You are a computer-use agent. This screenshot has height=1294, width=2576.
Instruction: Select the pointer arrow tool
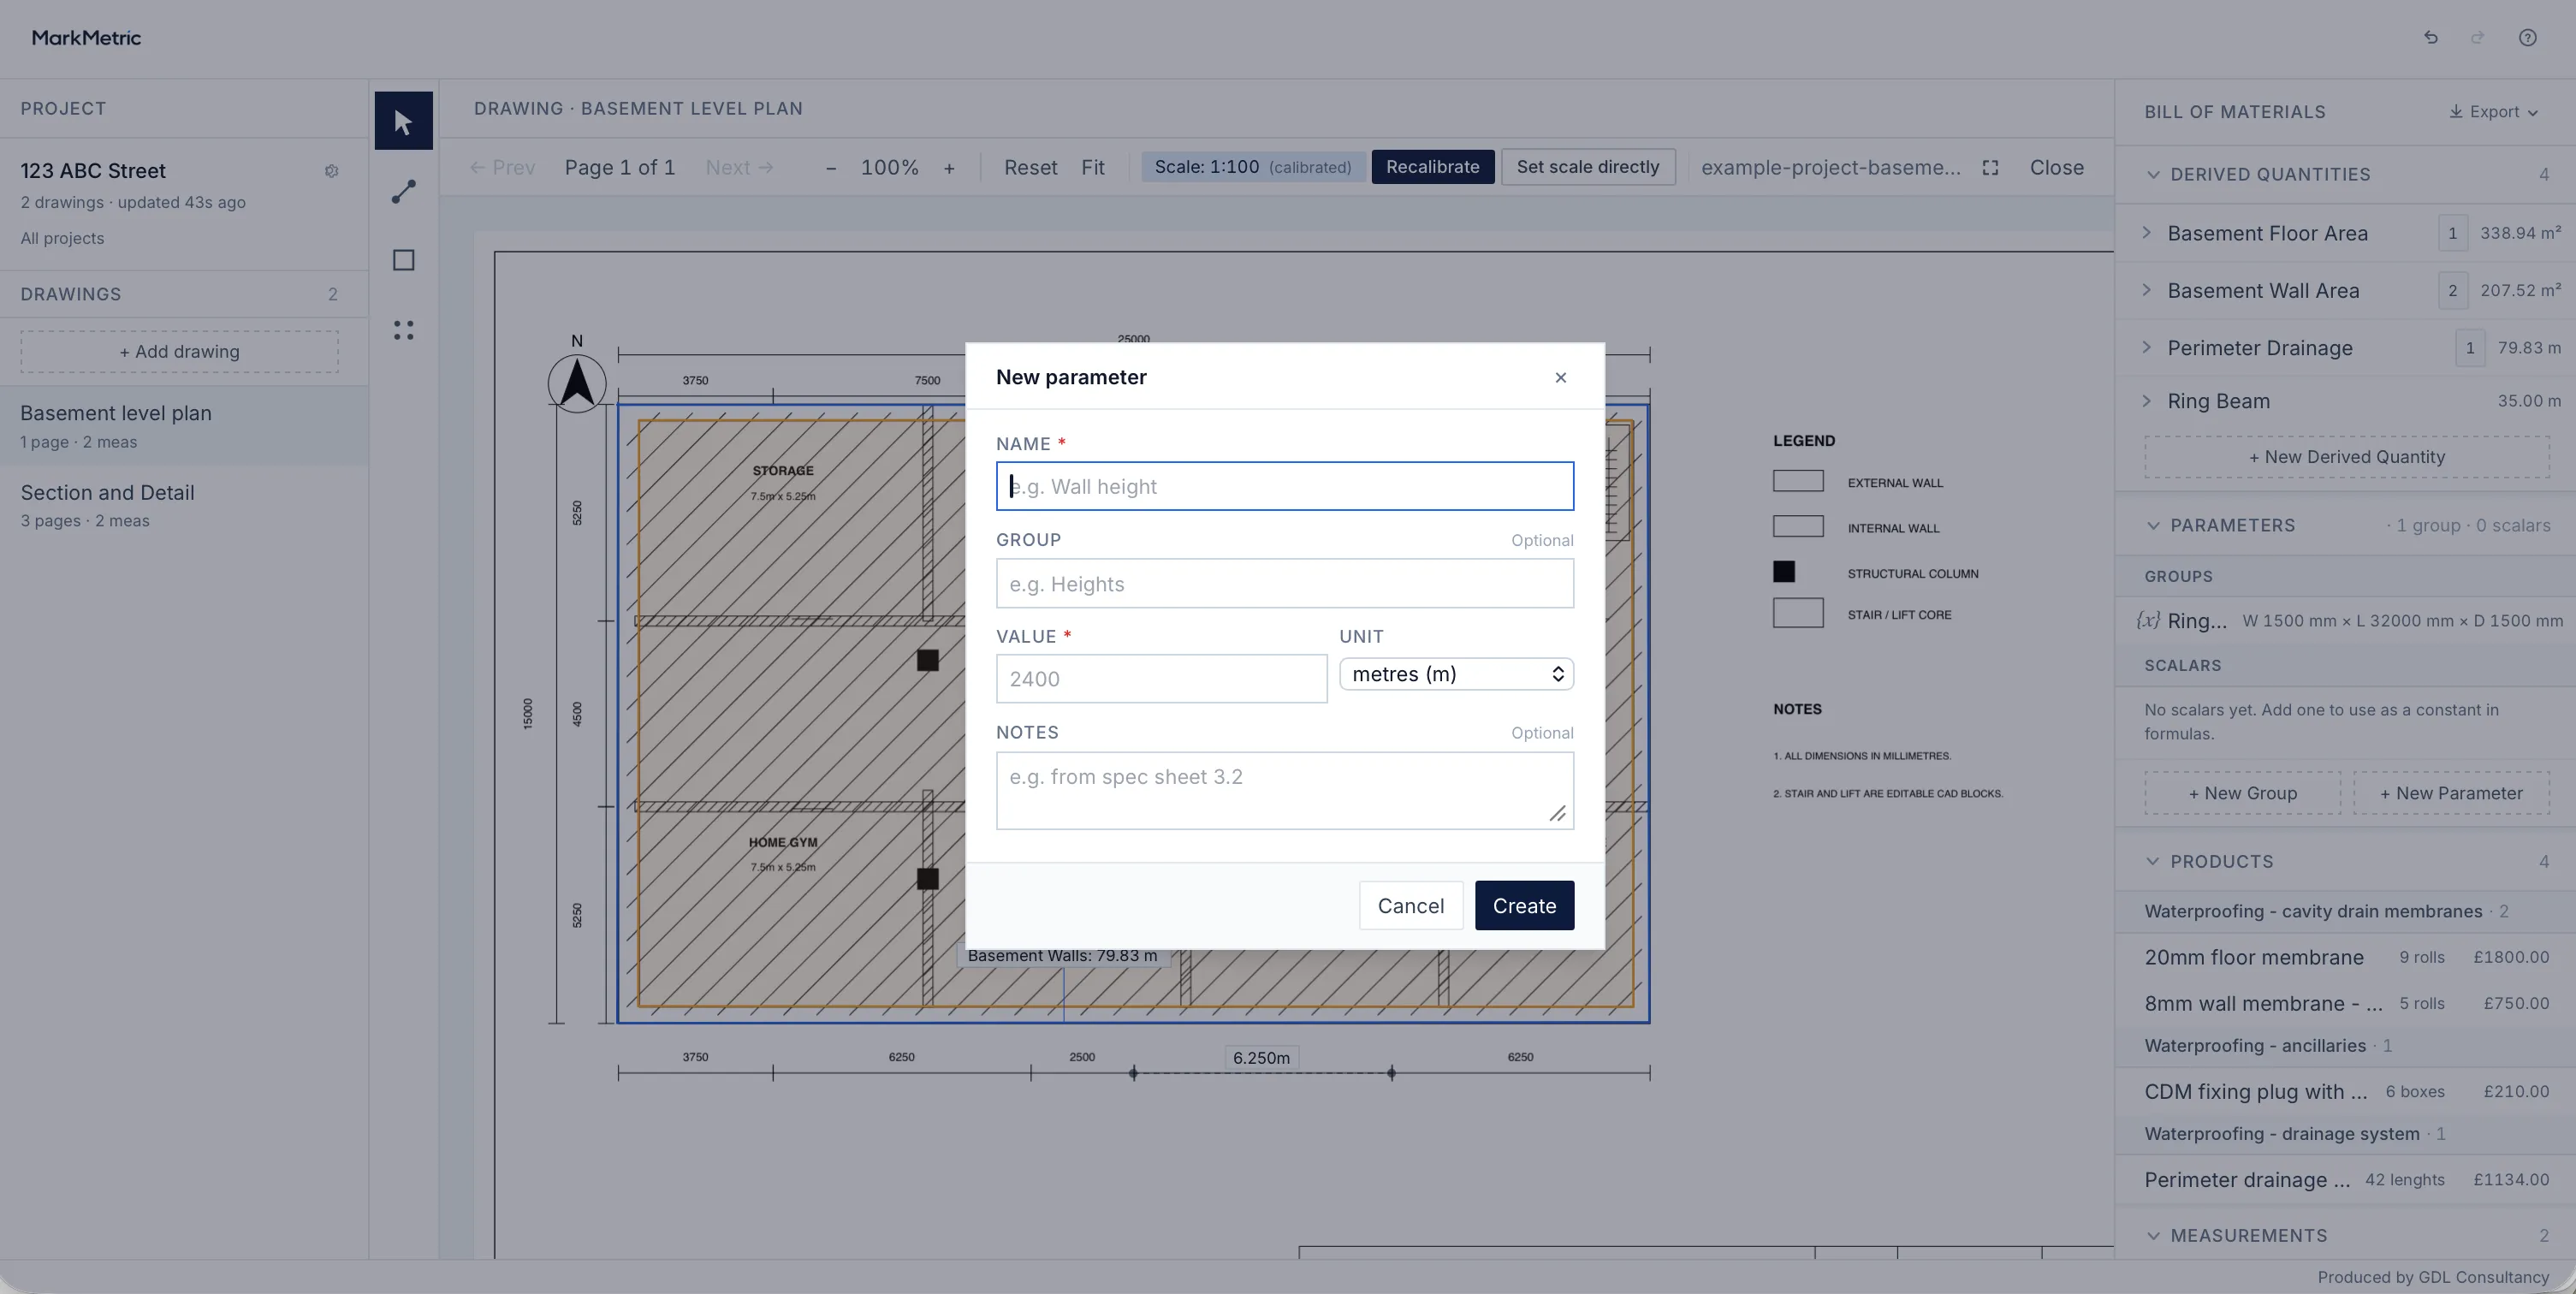403,121
